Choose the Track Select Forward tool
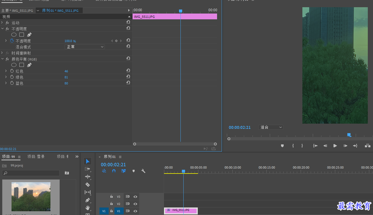 pyautogui.click(x=88, y=169)
